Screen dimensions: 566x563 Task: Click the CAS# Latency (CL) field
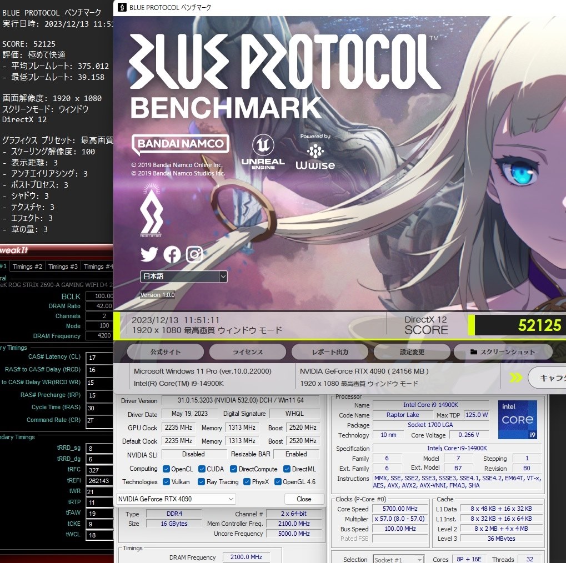(x=99, y=358)
